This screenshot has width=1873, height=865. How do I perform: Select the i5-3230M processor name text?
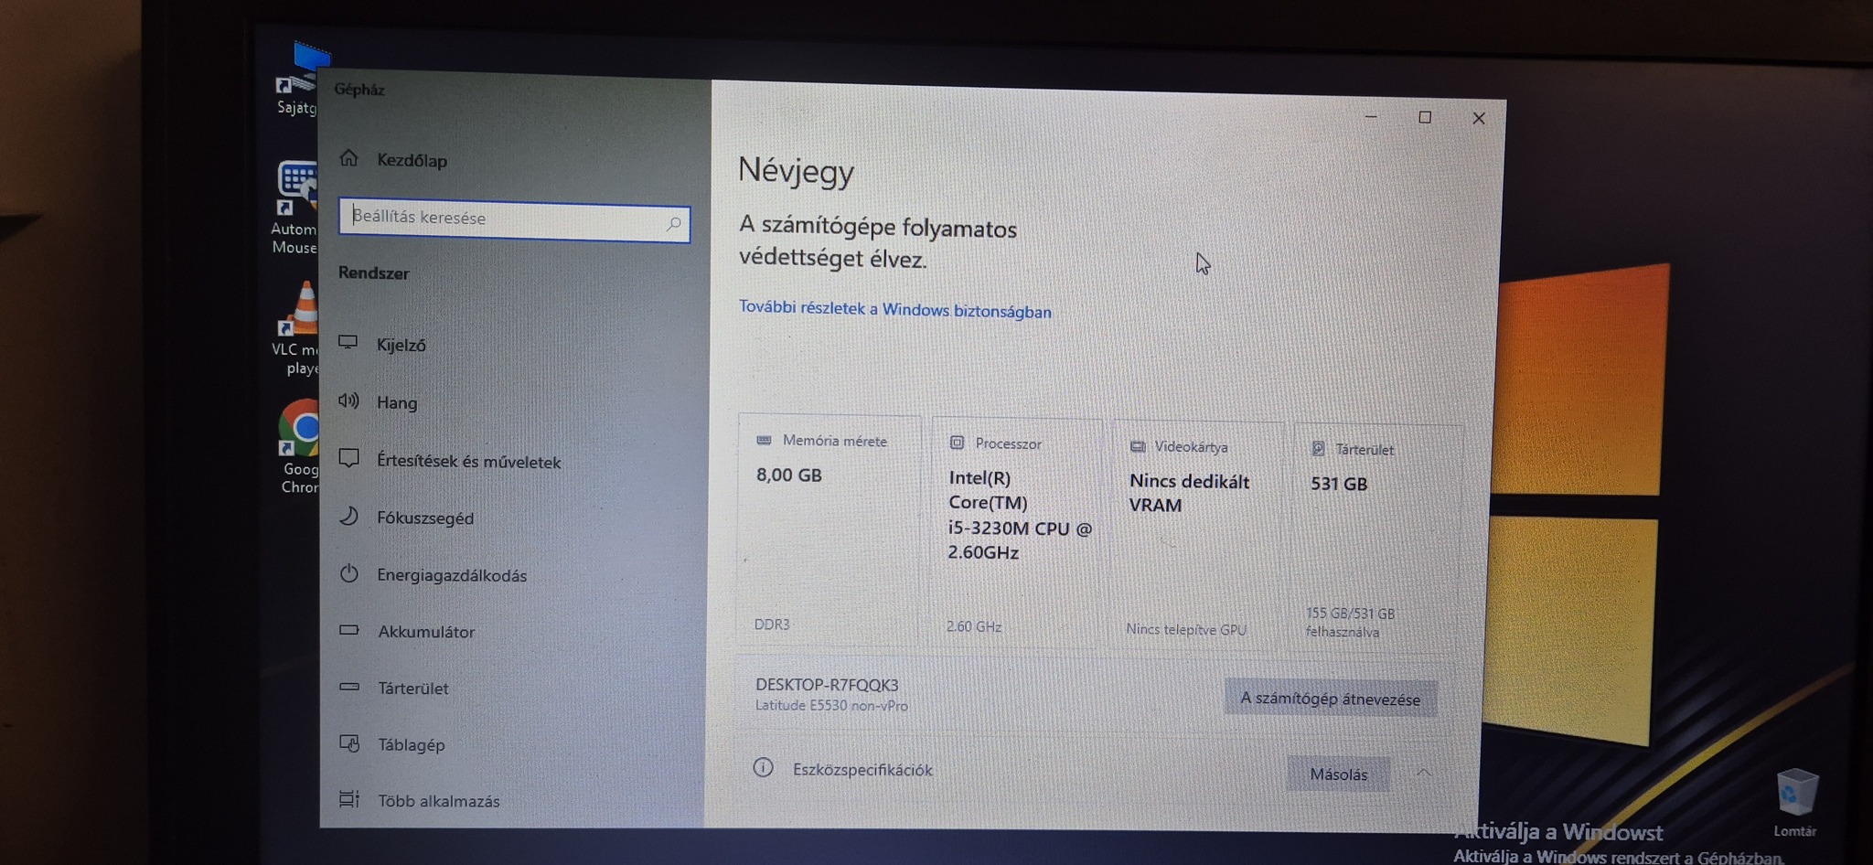pos(1019,515)
